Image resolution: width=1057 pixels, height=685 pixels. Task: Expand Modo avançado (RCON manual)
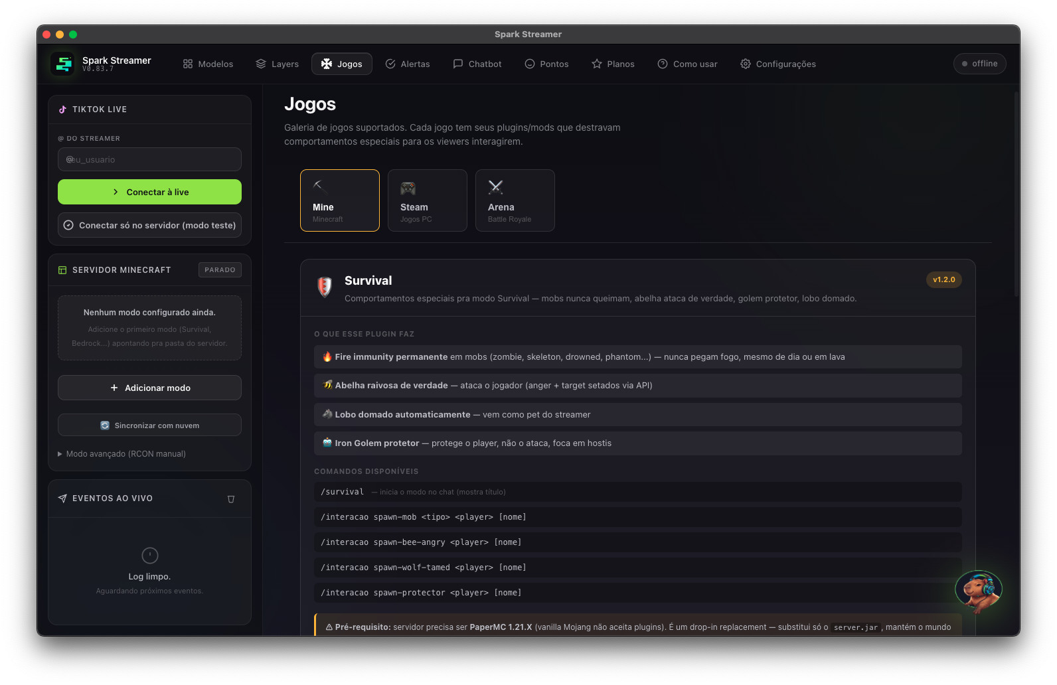coord(122,454)
